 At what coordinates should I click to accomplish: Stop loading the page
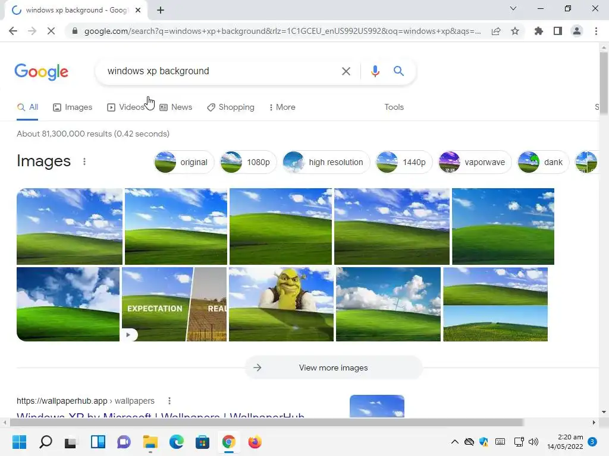click(51, 31)
